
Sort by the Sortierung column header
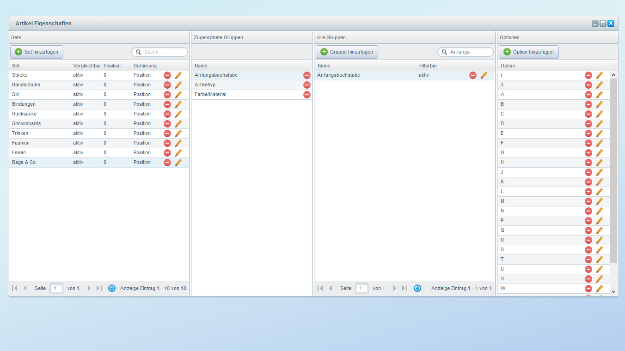coord(145,66)
